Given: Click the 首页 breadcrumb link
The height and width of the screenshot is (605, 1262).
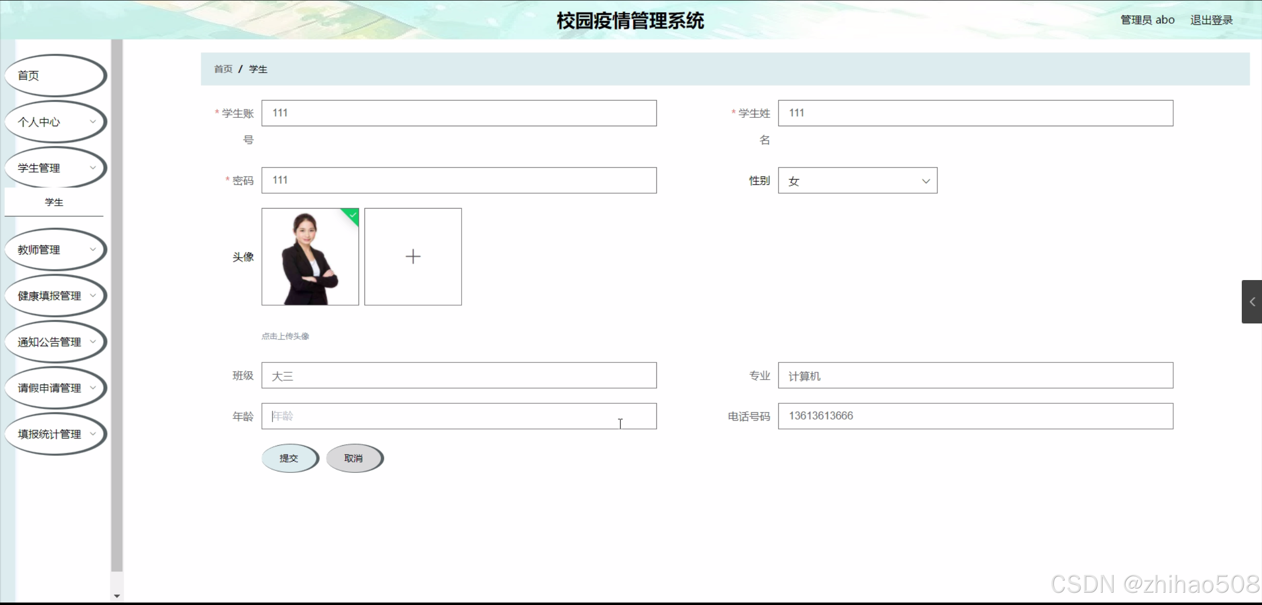Looking at the screenshot, I should coord(223,69).
